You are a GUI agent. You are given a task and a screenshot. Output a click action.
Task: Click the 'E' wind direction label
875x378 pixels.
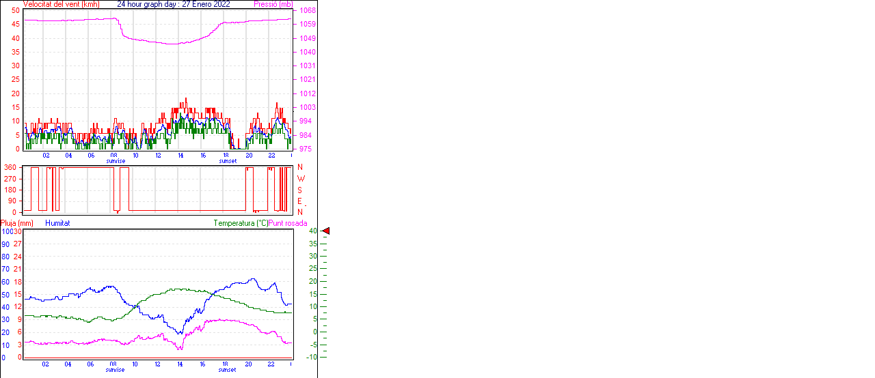pos(300,201)
